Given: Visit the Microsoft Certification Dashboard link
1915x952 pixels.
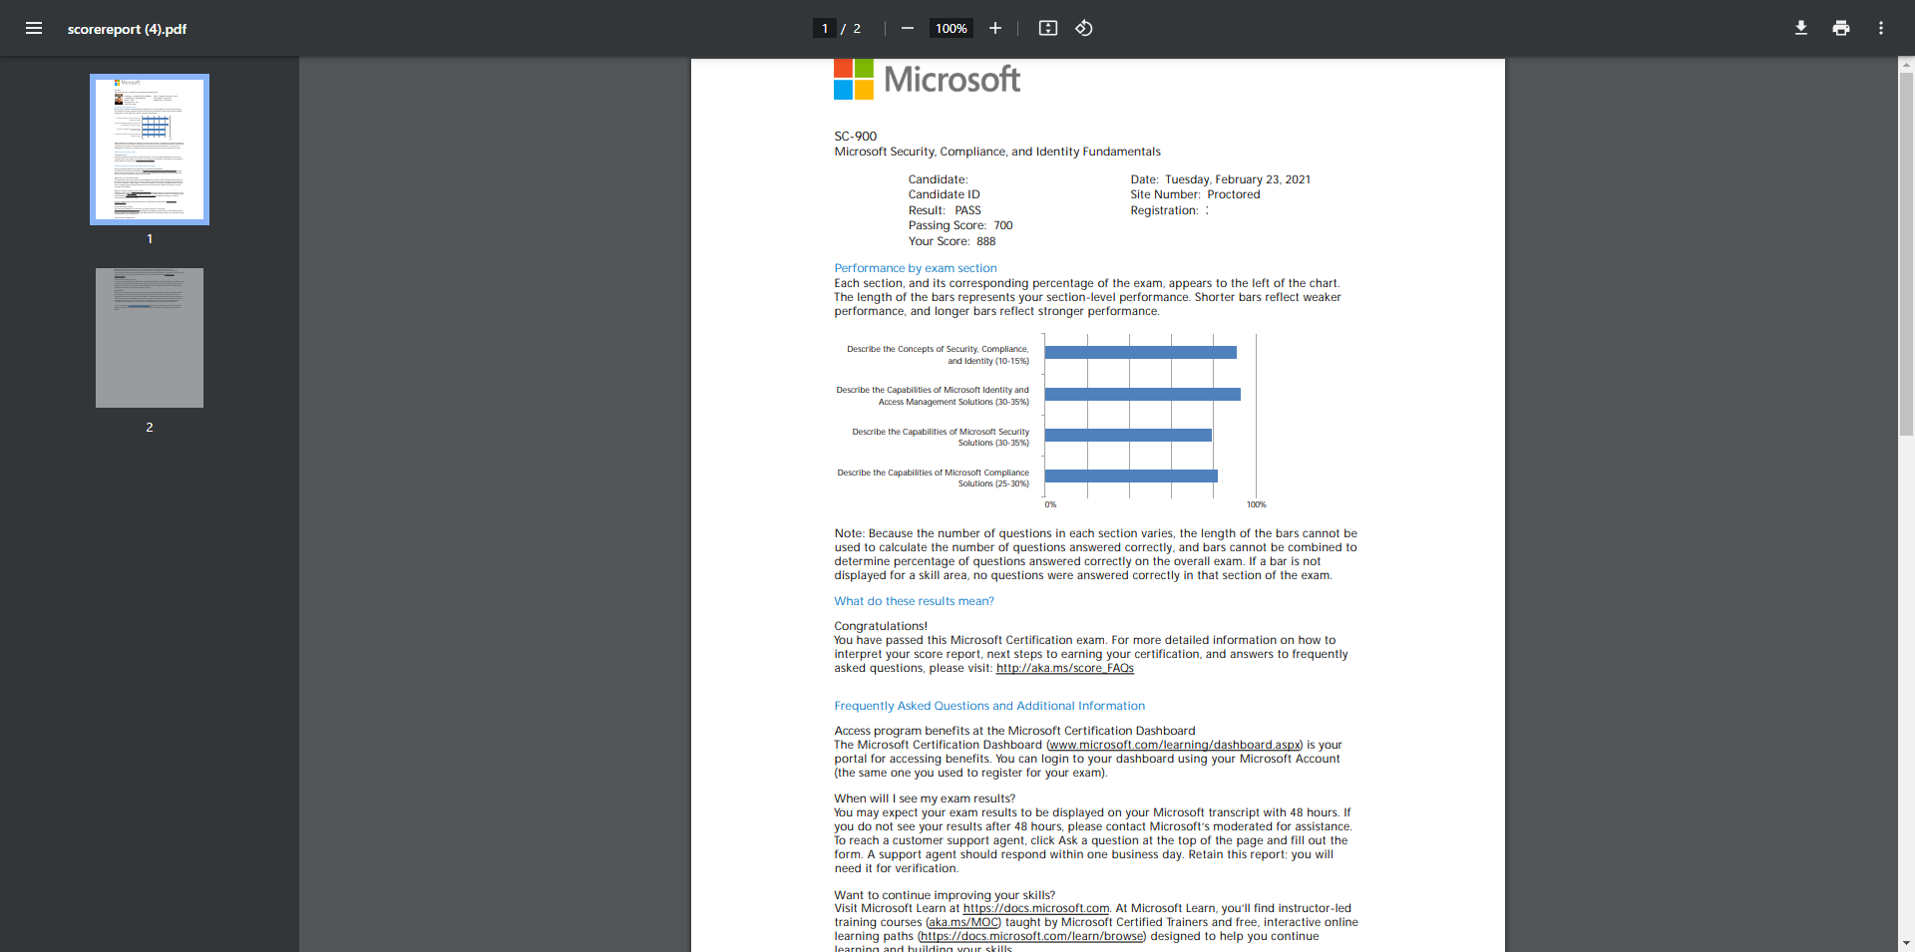Looking at the screenshot, I should (x=1173, y=745).
